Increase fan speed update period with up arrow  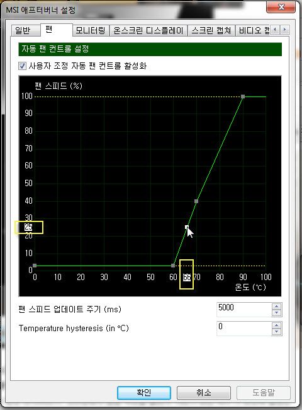pos(276,306)
